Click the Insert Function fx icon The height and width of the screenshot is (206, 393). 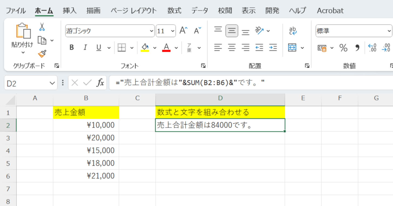click(x=100, y=83)
